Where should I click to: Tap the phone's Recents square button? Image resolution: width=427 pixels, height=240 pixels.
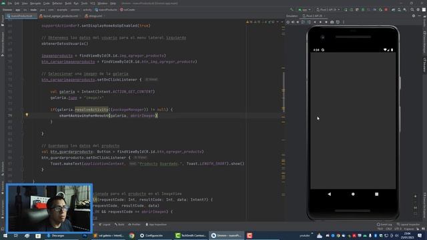(x=376, y=194)
